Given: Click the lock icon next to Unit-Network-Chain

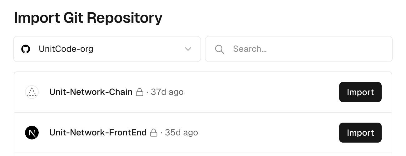Looking at the screenshot, I should (x=140, y=92).
